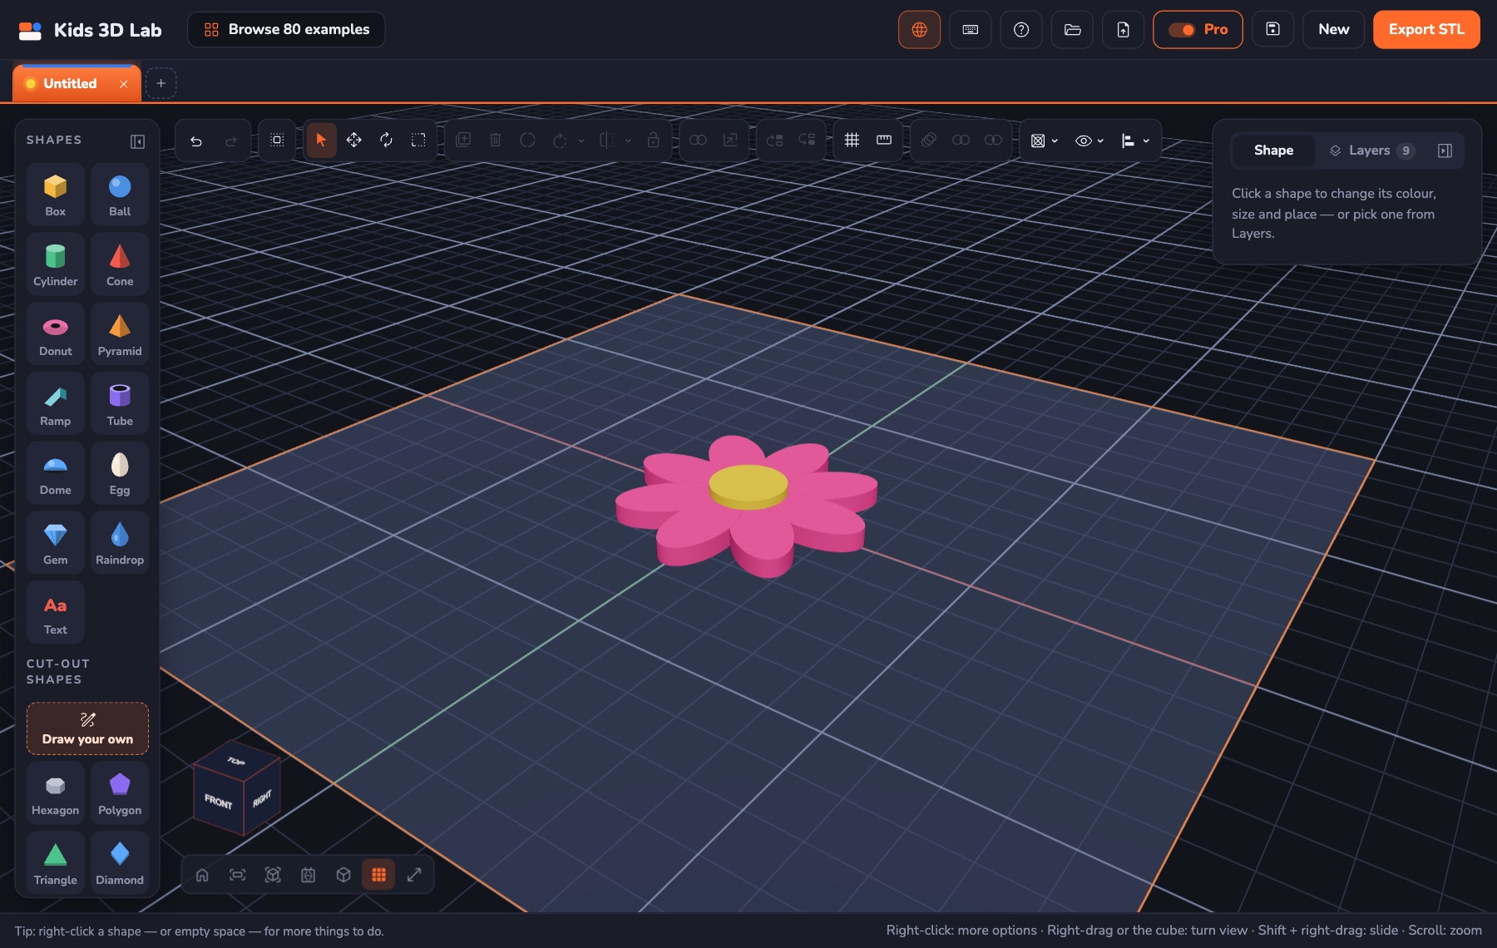Add a Dome shape
This screenshot has width=1497, height=948.
[55, 473]
